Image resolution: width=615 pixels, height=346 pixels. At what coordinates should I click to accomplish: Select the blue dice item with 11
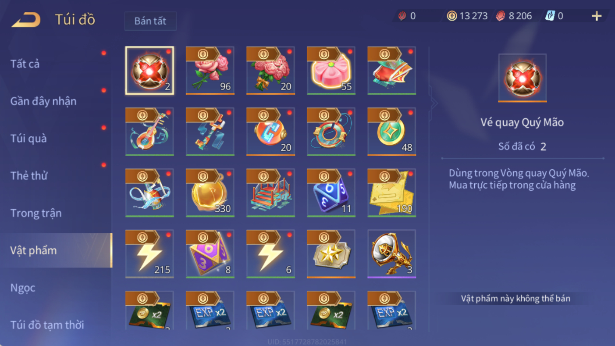pos(331,193)
